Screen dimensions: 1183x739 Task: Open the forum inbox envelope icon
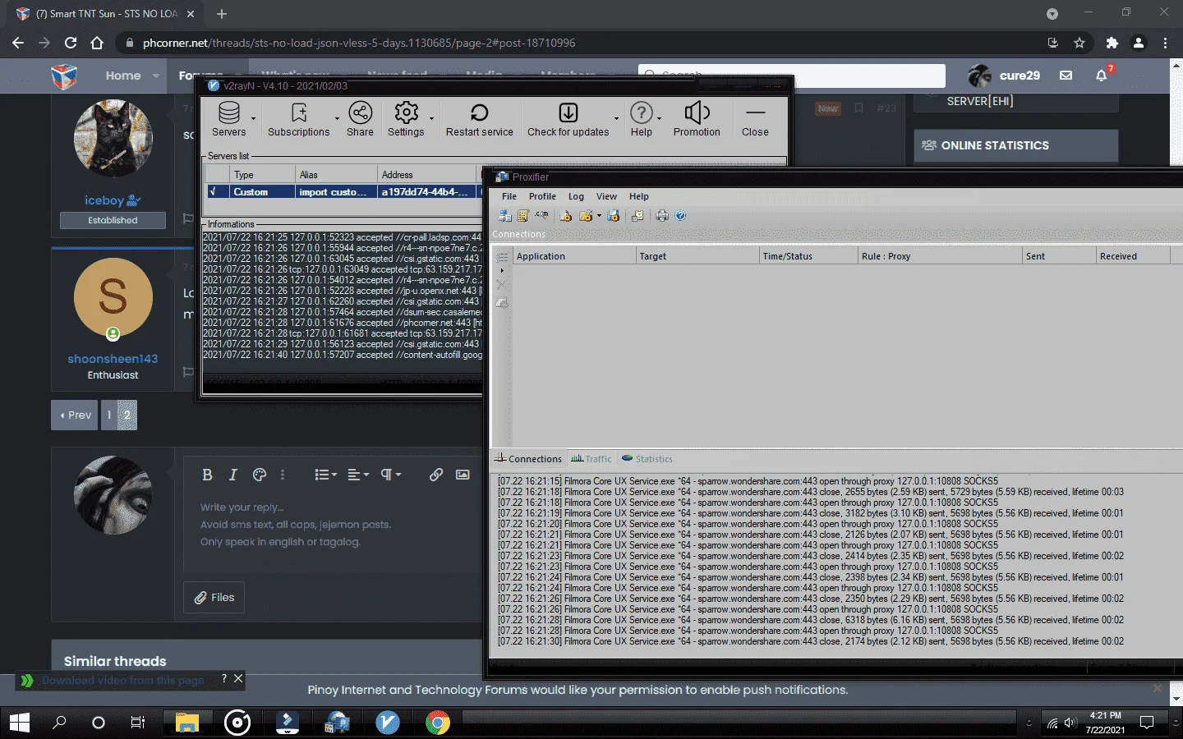click(x=1066, y=75)
